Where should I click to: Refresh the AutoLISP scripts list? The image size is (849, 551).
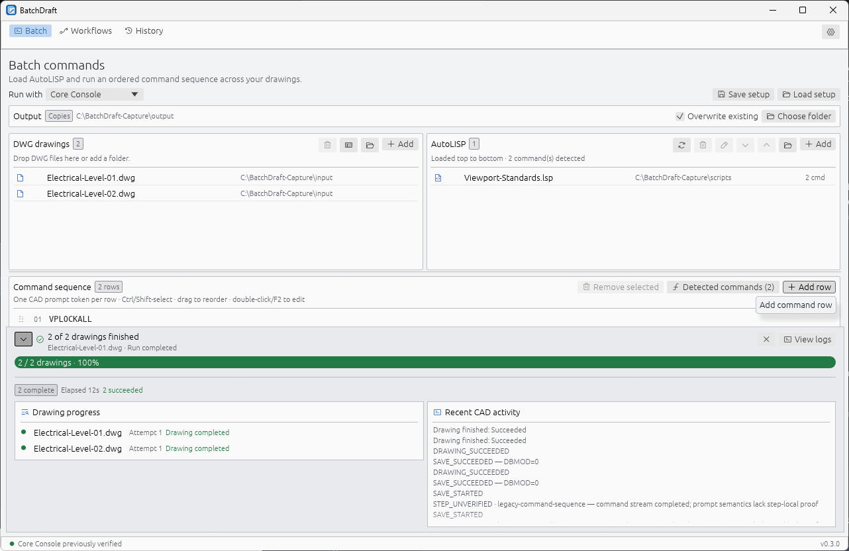[x=681, y=144]
